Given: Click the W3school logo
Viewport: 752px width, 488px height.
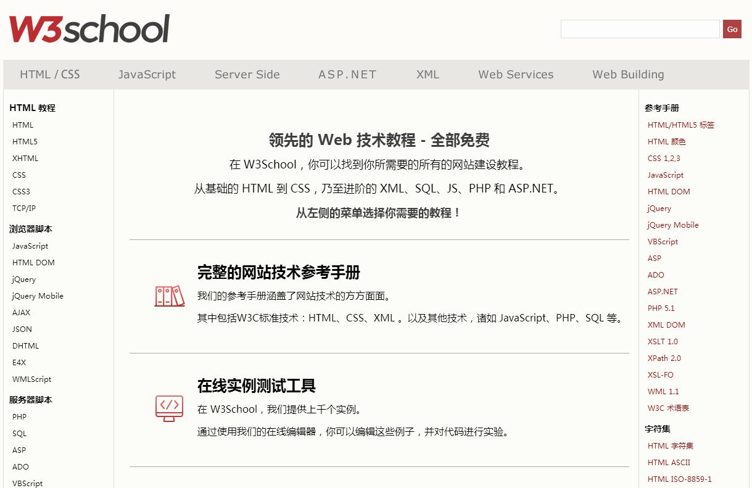Looking at the screenshot, I should click(89, 29).
